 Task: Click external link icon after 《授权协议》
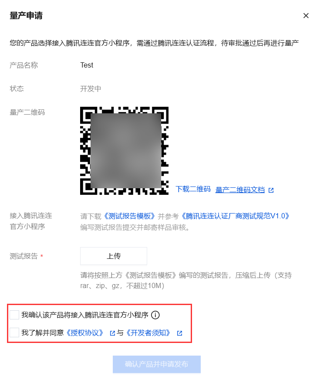(112, 333)
